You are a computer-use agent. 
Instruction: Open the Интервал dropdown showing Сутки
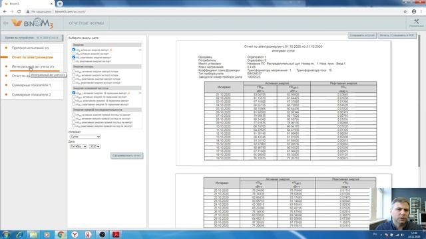click(85, 137)
